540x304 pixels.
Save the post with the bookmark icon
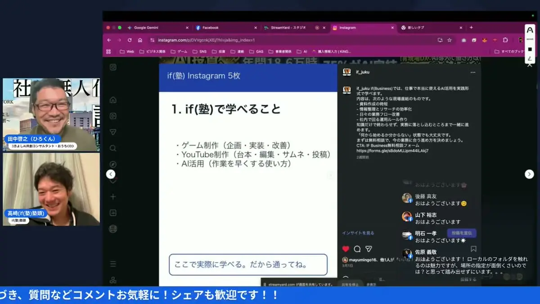pyautogui.click(x=473, y=248)
